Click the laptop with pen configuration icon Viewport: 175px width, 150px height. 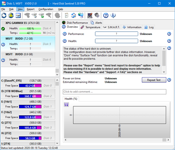point(90,15)
